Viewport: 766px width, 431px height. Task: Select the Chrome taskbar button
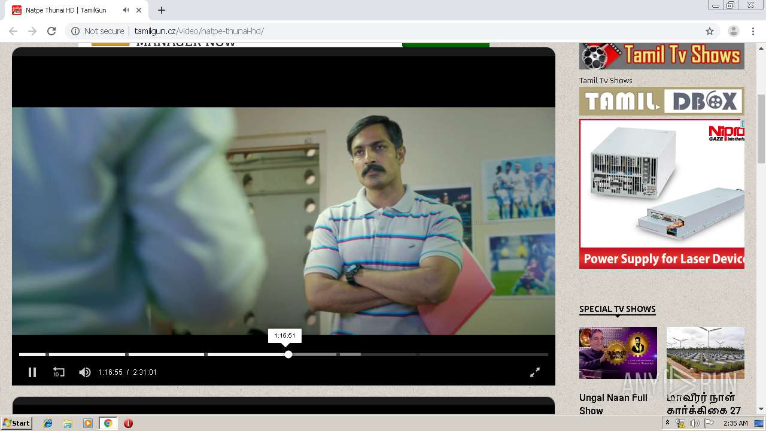[x=108, y=423]
